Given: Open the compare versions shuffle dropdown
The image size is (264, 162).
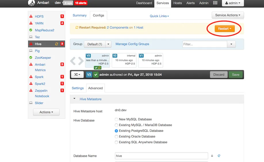Looking at the screenshot, I should (x=77, y=74).
